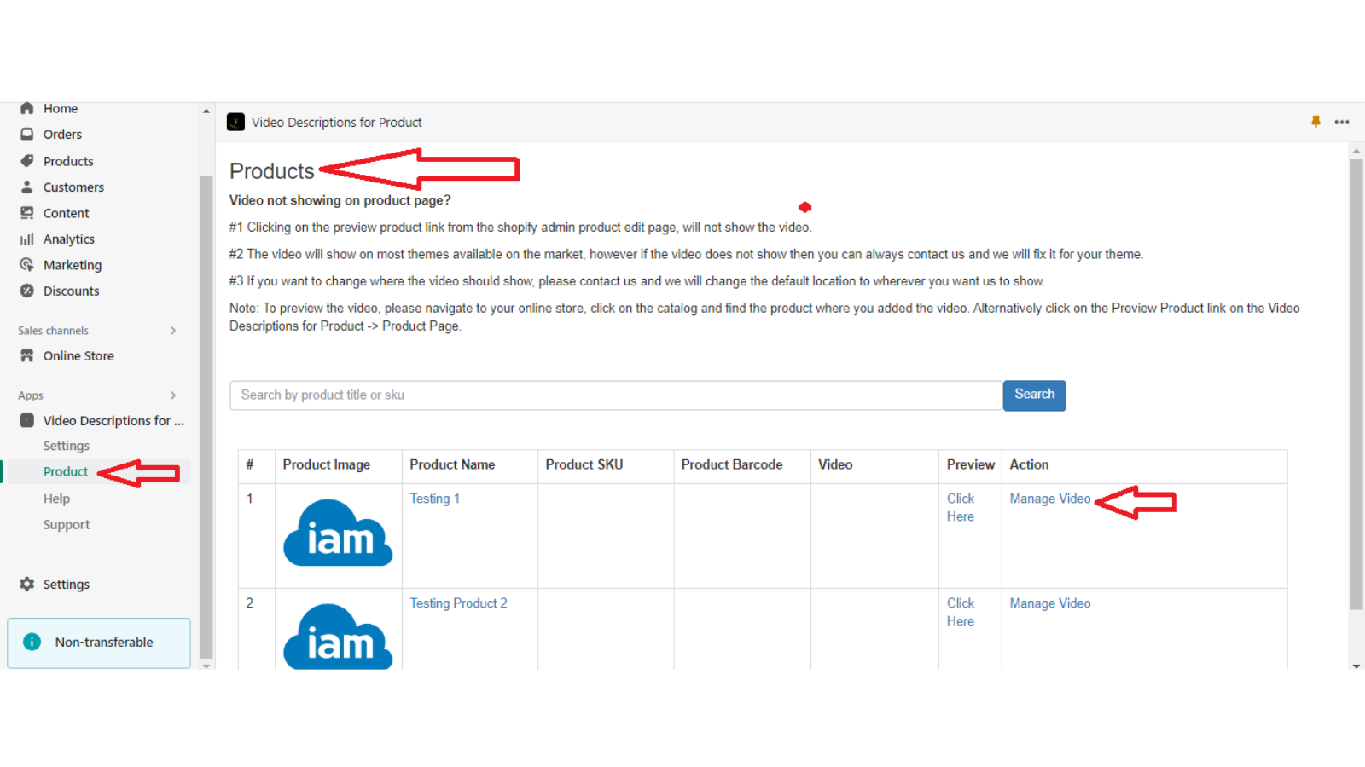The width and height of the screenshot is (1365, 767).
Task: Click the Product SKU column header
Action: coord(584,464)
